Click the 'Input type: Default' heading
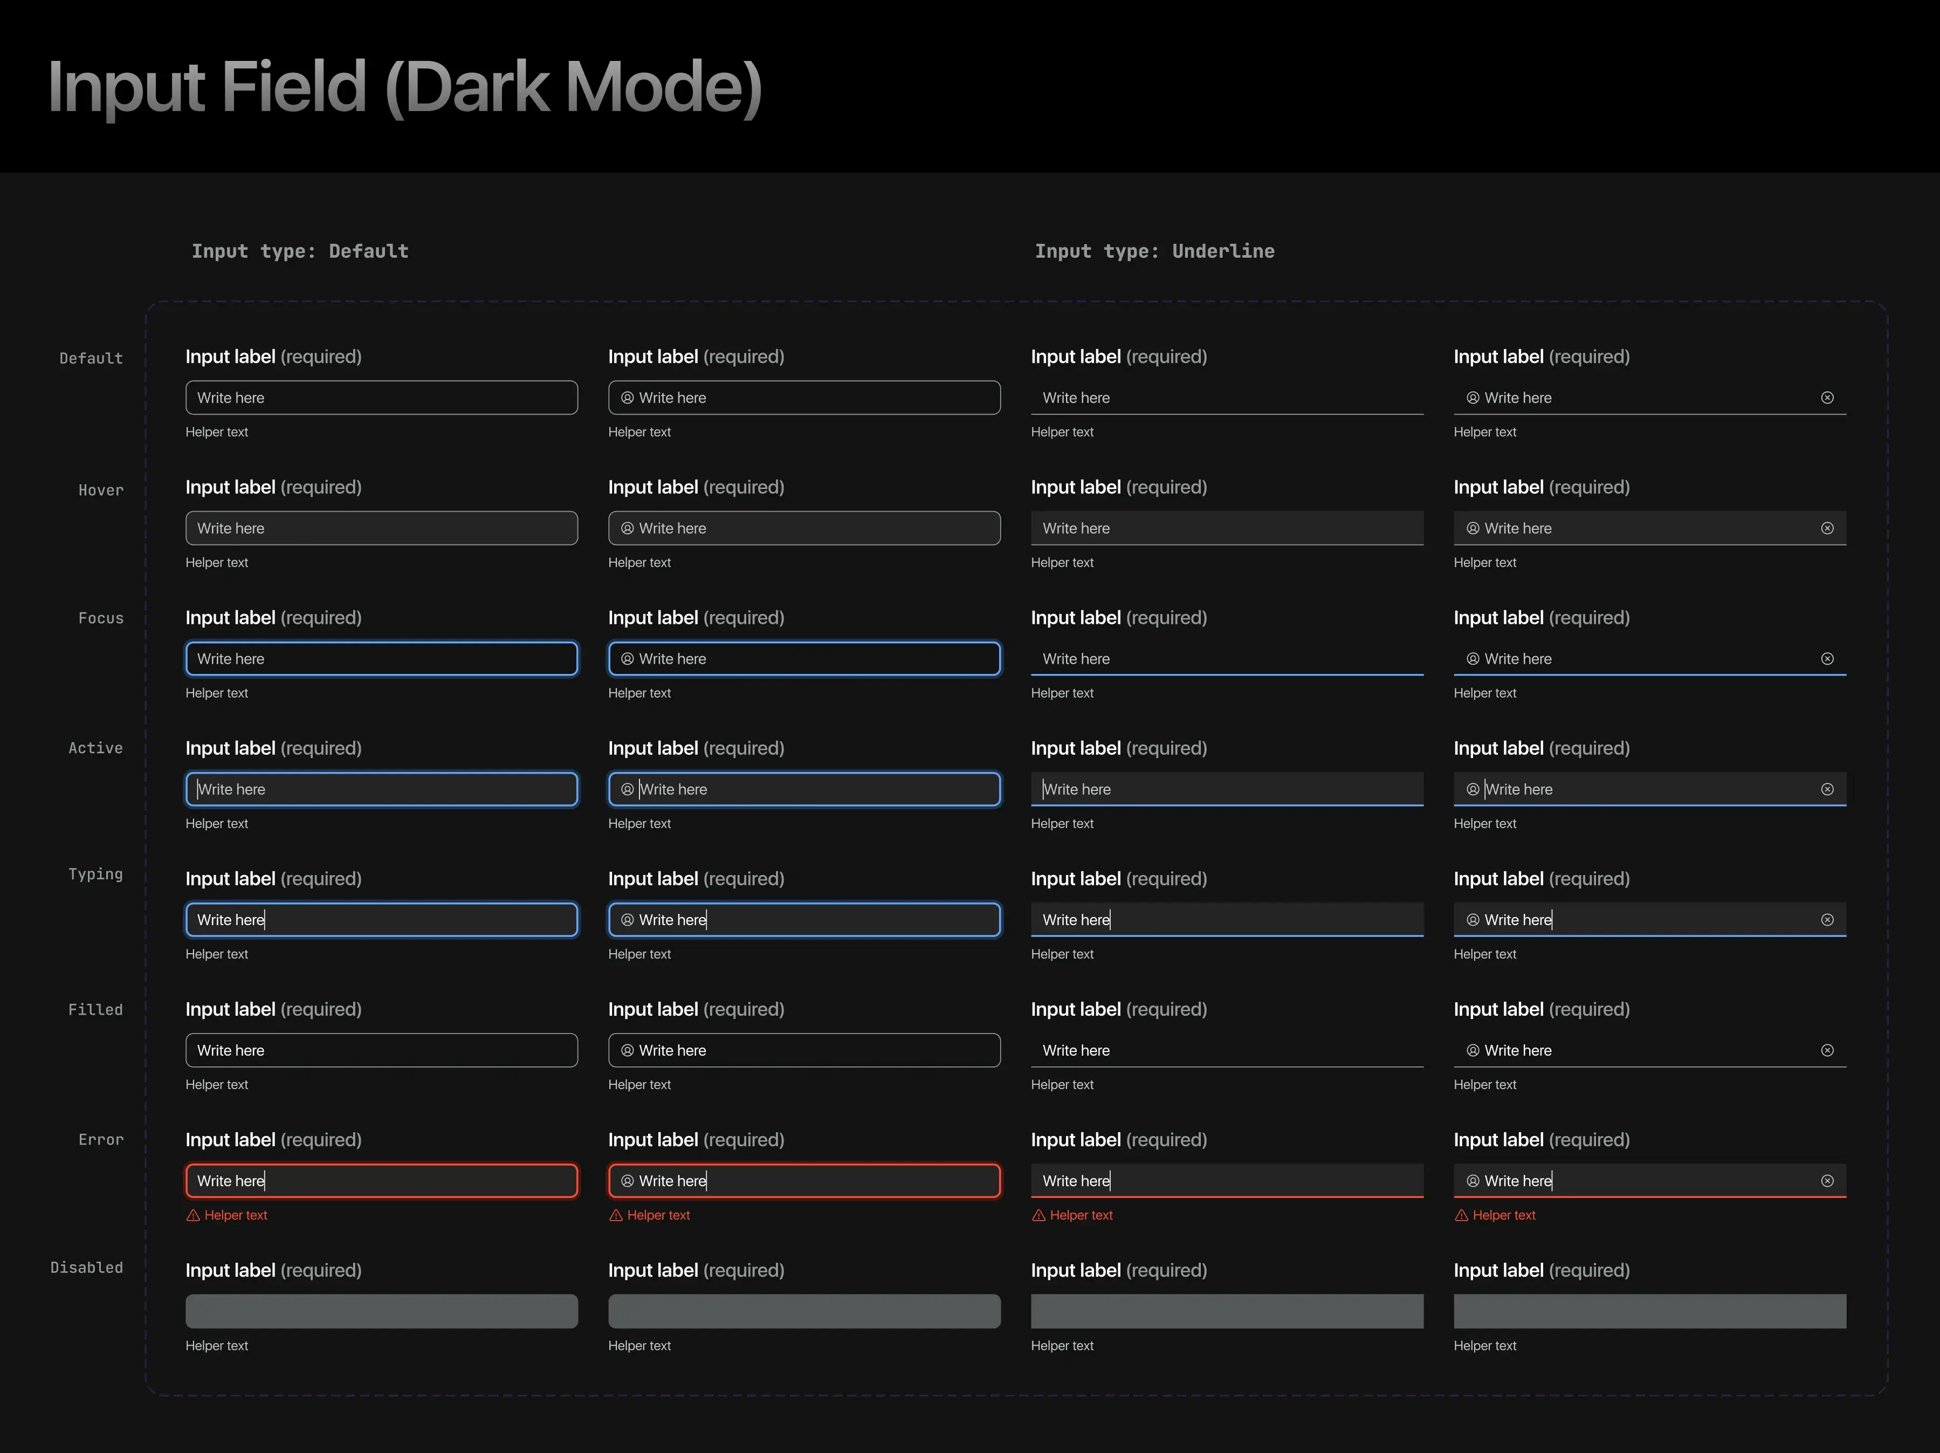 tap(300, 252)
